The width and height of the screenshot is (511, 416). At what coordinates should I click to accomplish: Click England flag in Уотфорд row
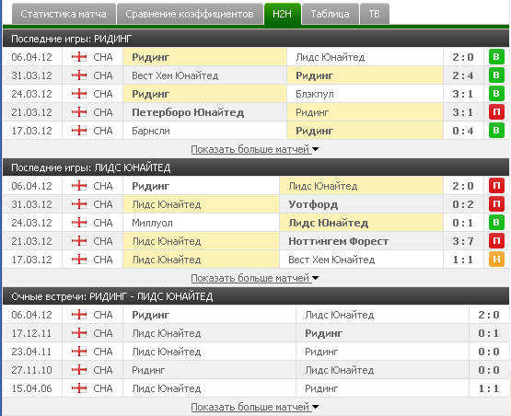coord(79,204)
